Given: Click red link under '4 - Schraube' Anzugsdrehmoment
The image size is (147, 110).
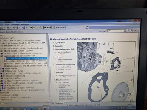Looking at the screenshot, I should coord(61,61).
